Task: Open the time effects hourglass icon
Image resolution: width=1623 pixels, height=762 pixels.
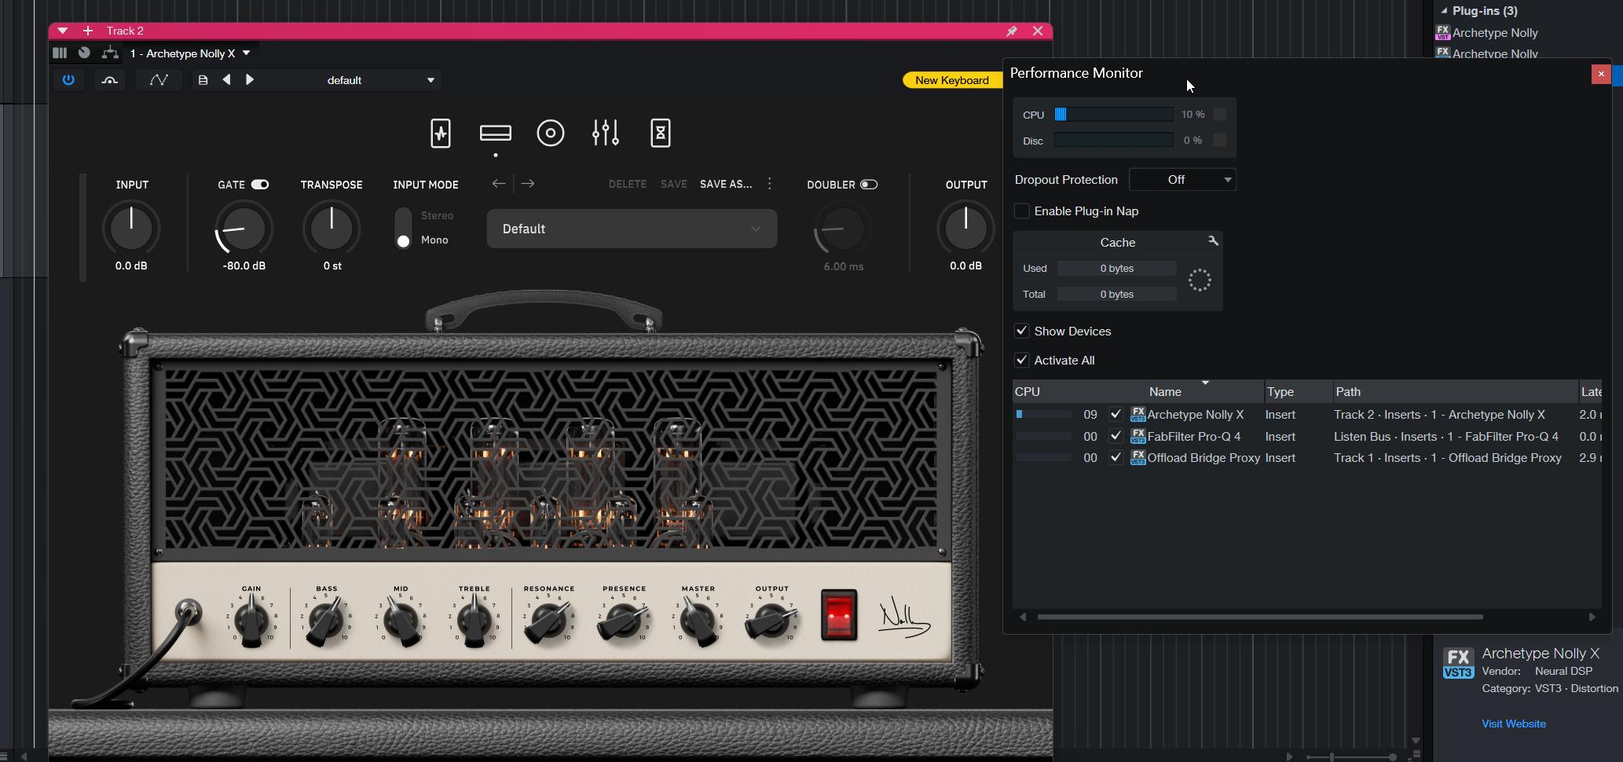Action: point(661,133)
